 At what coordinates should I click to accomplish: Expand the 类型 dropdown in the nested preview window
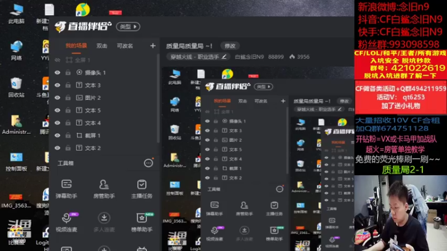click(x=263, y=86)
